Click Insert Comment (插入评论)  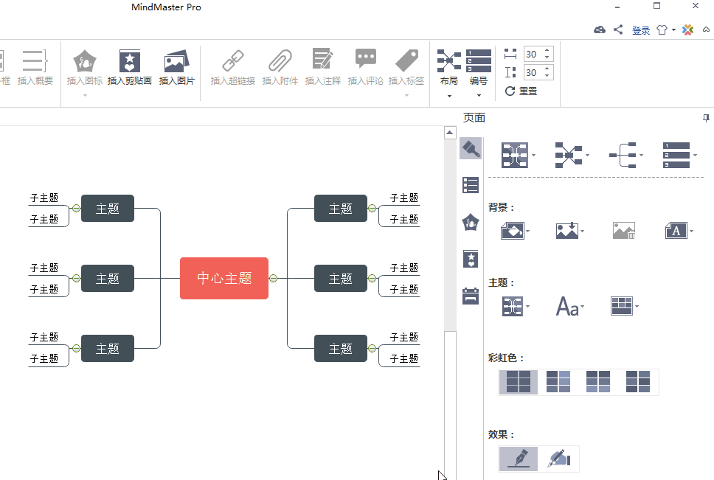coord(366,67)
